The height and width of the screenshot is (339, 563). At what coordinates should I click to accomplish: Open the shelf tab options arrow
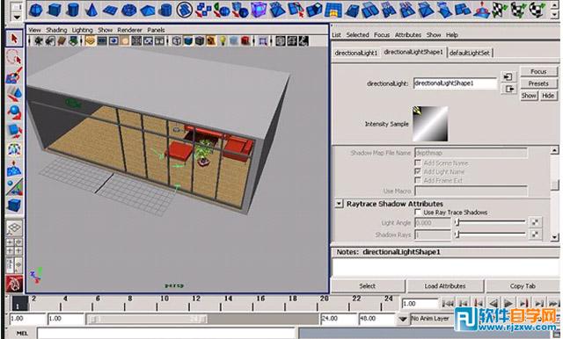click(16, 16)
